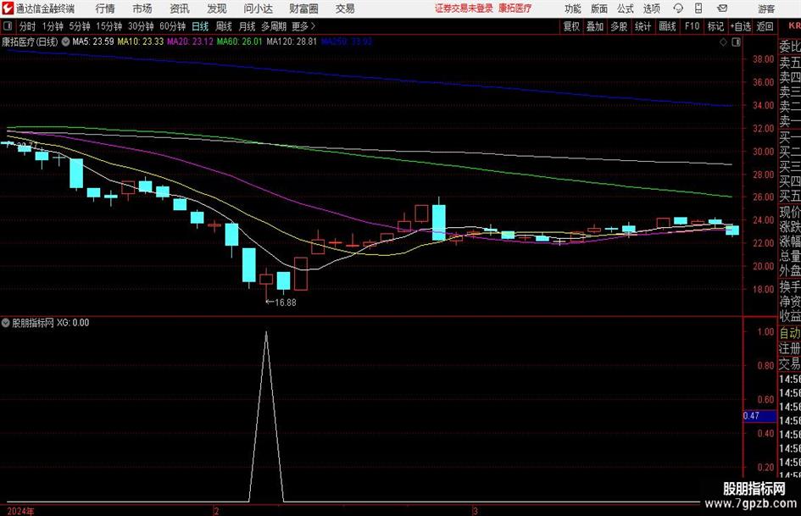Open the 功能 menu

point(573,8)
